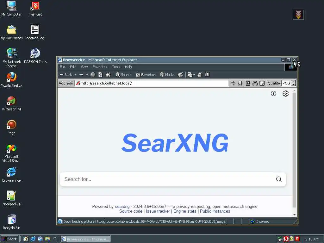Viewport: 324px width, 243px height.
Task: Click the Go arrow beside address bar
Action: (233, 83)
